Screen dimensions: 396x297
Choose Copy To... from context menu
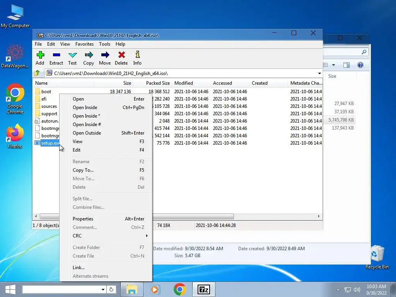[x=106, y=170]
